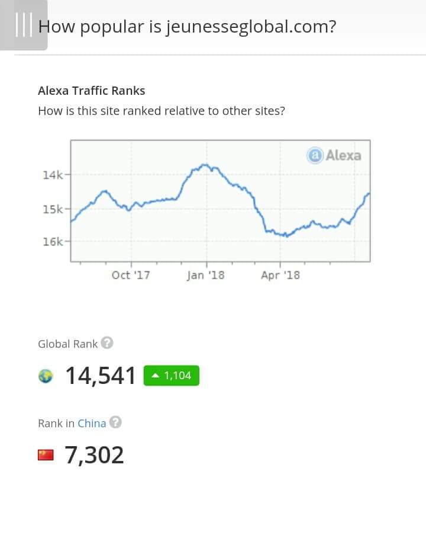Click the three-bar panel handle icon
426x538 pixels.
coord(24,25)
